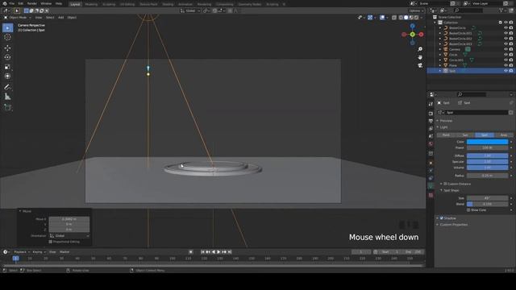Activate the Transform tool
516x290 pixels.
7,76
